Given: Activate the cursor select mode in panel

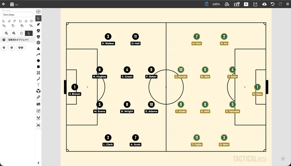Looking at the screenshot, I should (29, 33).
